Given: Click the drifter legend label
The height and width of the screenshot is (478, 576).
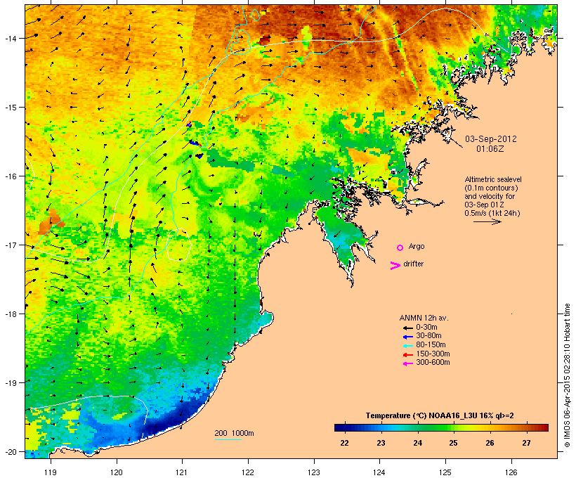Looking at the screenshot, I should point(413,264).
